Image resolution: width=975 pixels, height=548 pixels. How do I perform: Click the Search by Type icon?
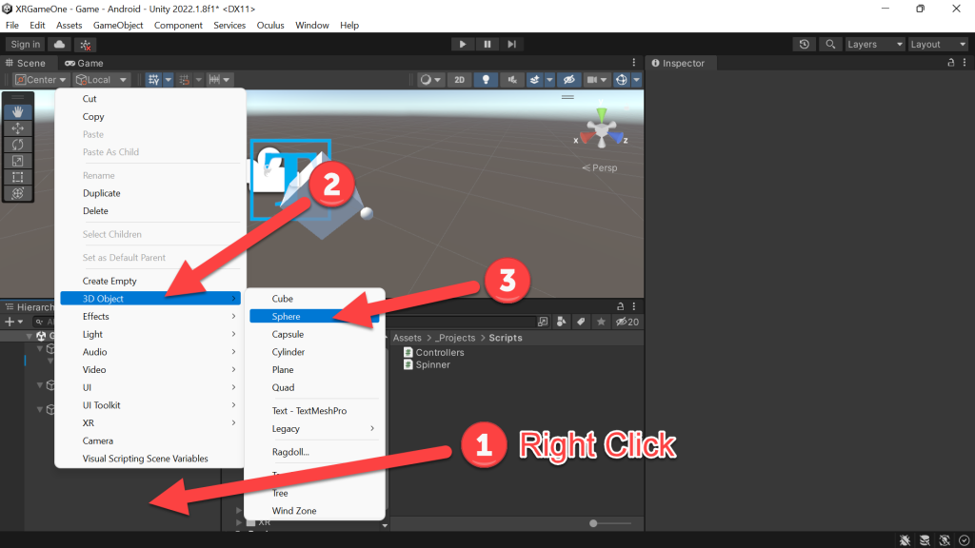[562, 322]
